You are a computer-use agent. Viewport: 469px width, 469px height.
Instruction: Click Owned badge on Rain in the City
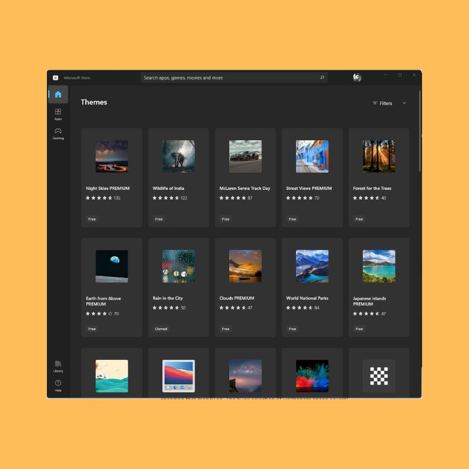[x=161, y=329]
